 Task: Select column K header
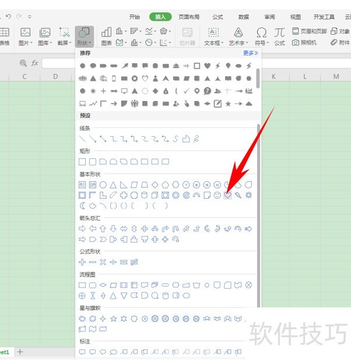click(273, 77)
